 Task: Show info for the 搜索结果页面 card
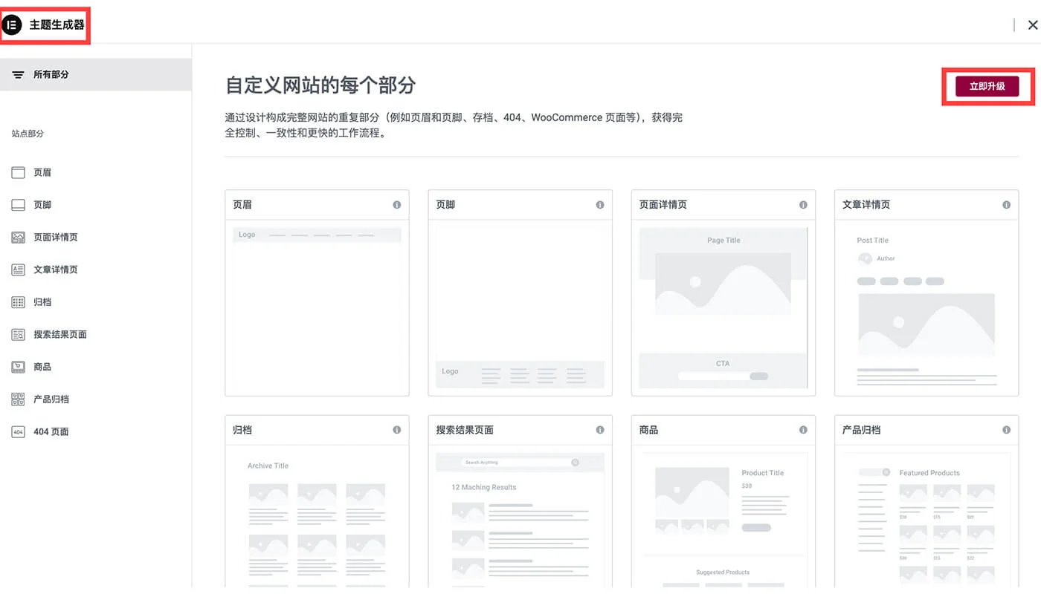pos(599,429)
